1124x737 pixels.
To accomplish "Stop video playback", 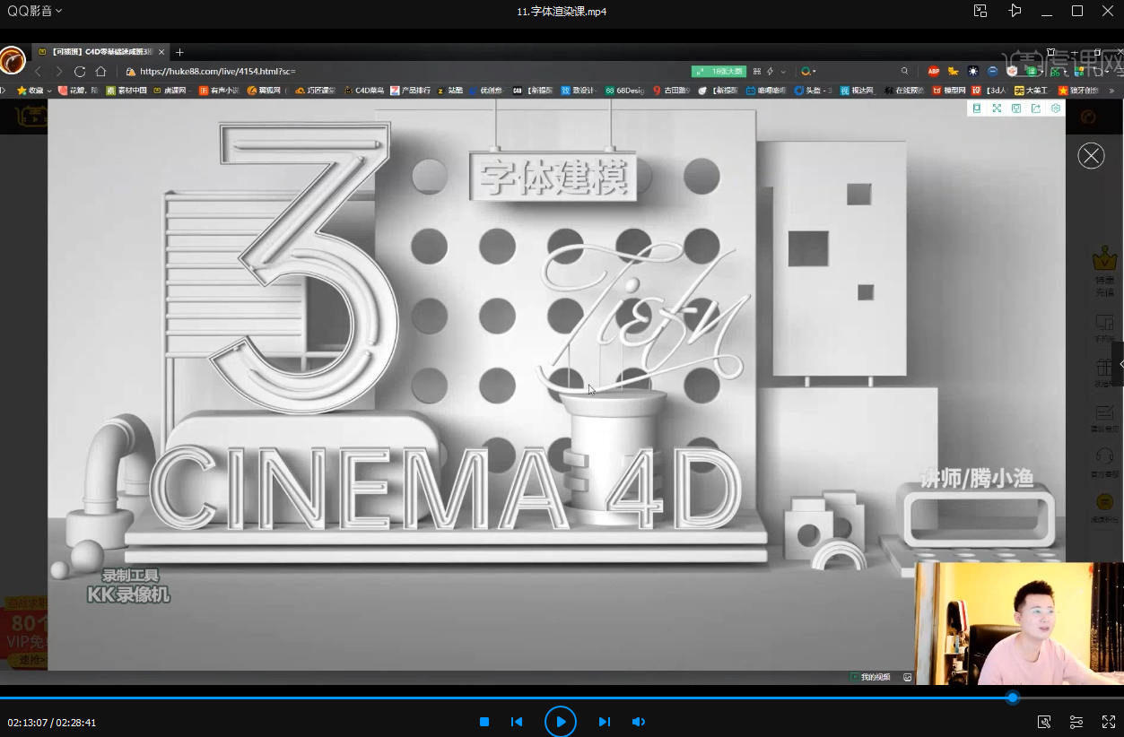I will (484, 722).
